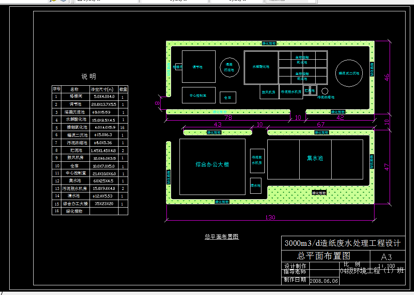Select the 调节池 rectangle at top left
The width and height of the screenshot is (414, 295).
[x=198, y=66]
